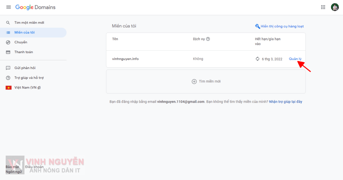Click the Google Domains logo

36,7
